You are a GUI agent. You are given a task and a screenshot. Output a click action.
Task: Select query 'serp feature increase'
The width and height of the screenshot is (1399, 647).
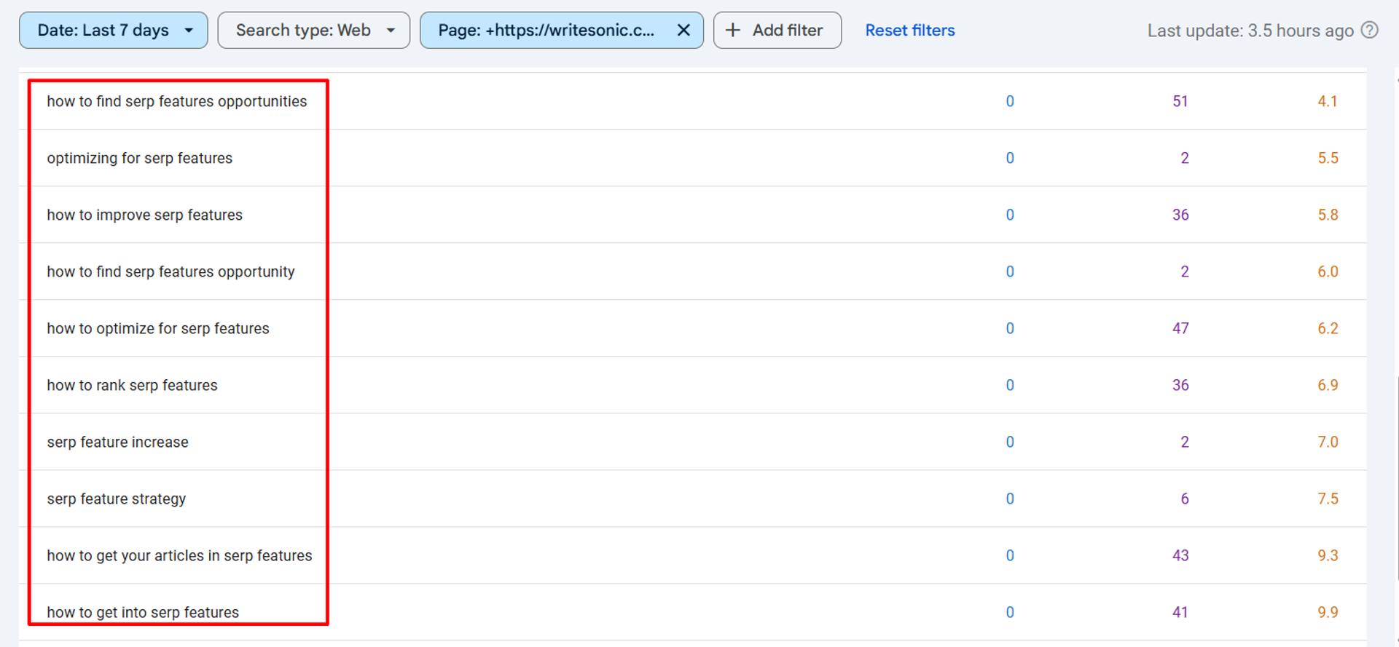[x=118, y=442]
